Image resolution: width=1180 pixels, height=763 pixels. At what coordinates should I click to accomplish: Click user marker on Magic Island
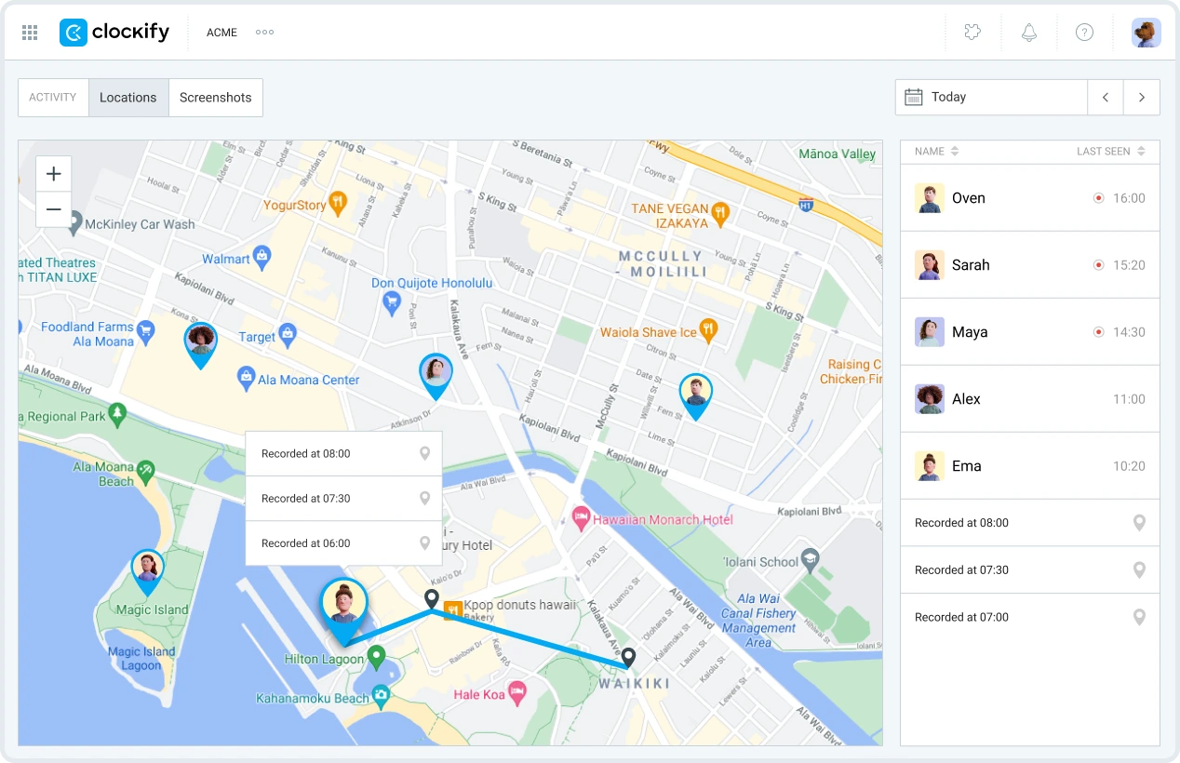tap(147, 571)
